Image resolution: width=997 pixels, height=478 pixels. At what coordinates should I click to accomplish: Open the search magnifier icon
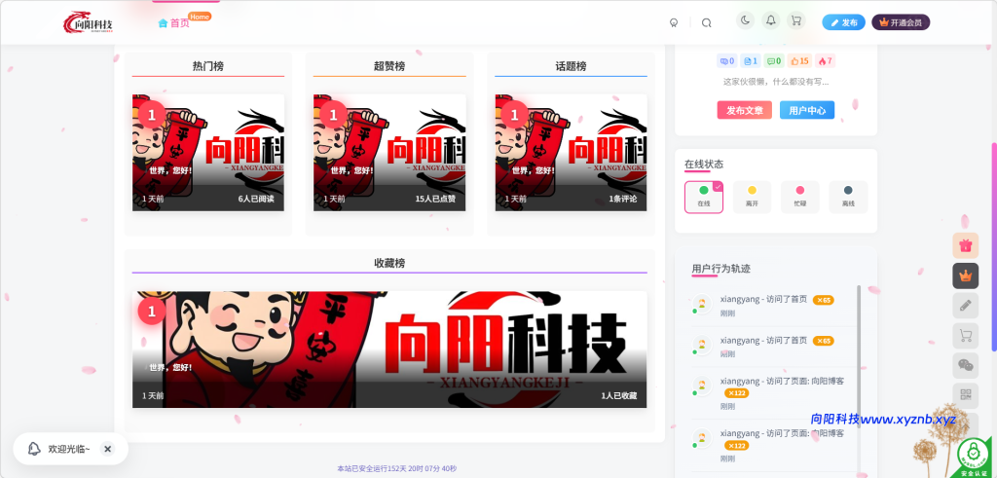706,23
